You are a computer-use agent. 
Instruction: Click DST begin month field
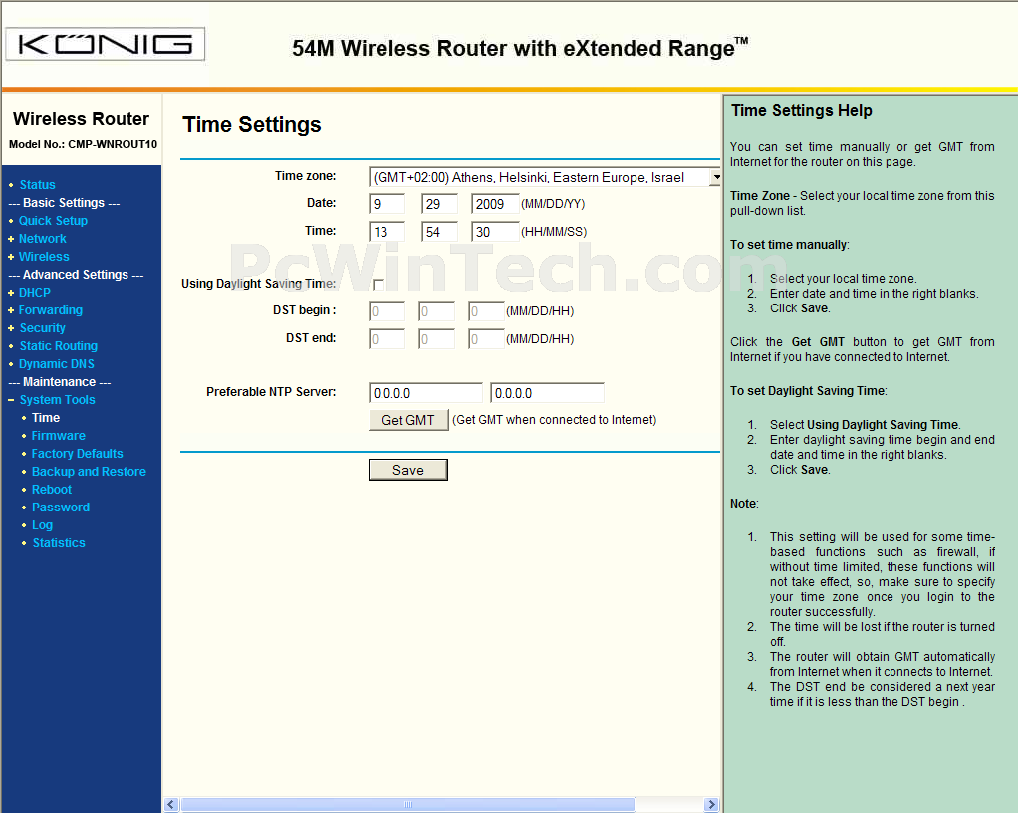(x=386, y=311)
